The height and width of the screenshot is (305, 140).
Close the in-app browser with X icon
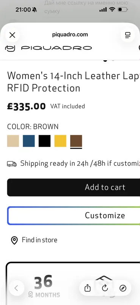point(13,35)
